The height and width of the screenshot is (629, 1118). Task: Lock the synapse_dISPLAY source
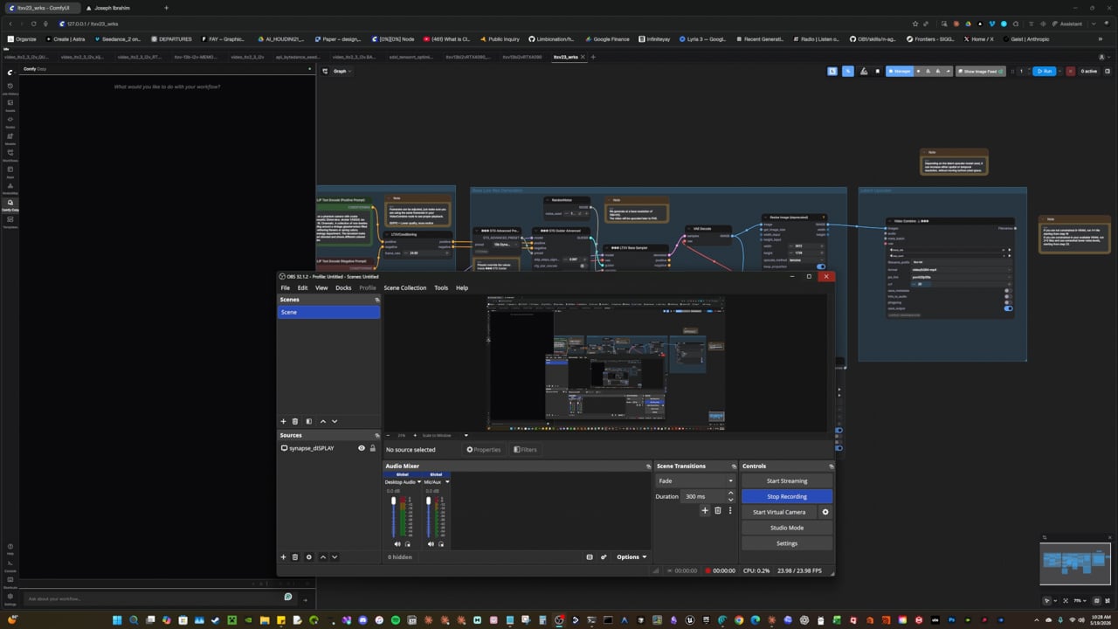pos(373,448)
